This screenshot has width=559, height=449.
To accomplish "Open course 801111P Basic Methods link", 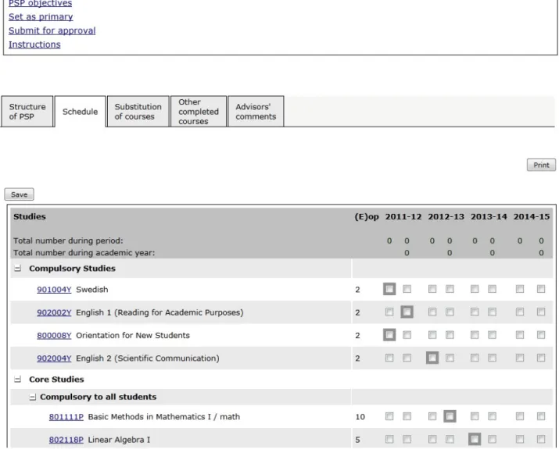I will click(66, 417).
